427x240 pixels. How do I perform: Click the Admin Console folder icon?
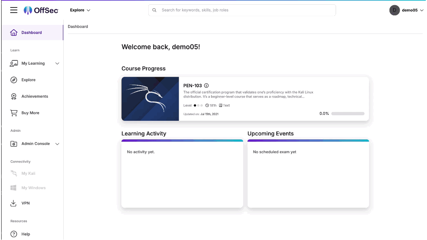(x=13, y=144)
